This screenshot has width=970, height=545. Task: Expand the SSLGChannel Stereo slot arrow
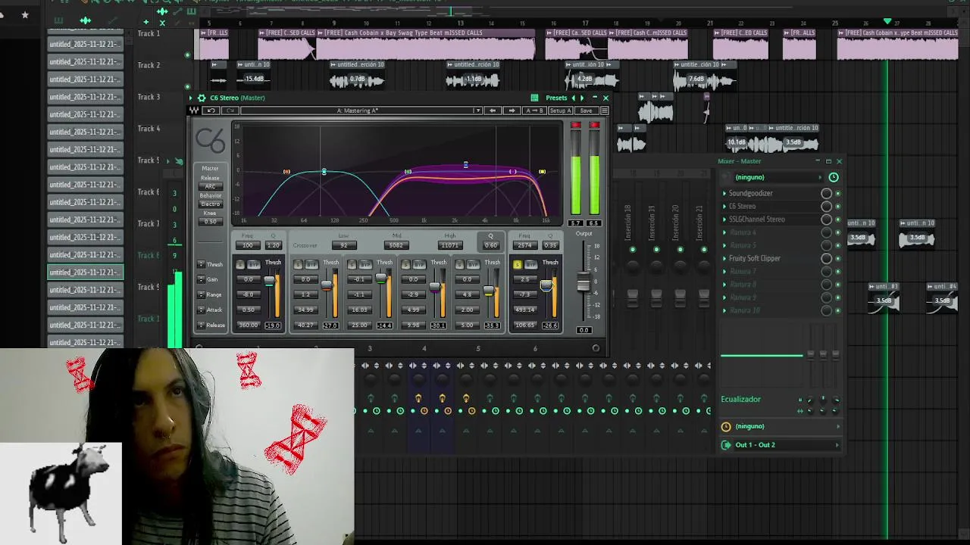click(724, 220)
